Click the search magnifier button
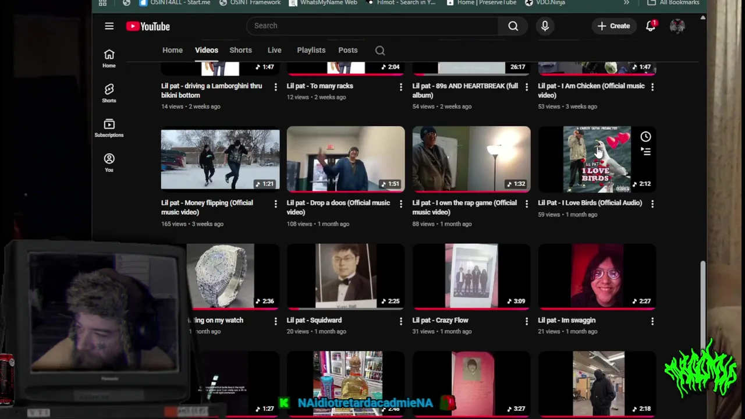This screenshot has height=419, width=745. coord(513,26)
